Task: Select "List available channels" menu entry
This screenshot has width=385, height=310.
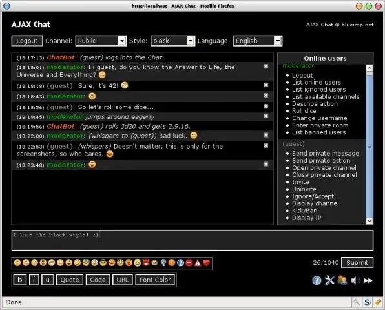Action: [326, 96]
